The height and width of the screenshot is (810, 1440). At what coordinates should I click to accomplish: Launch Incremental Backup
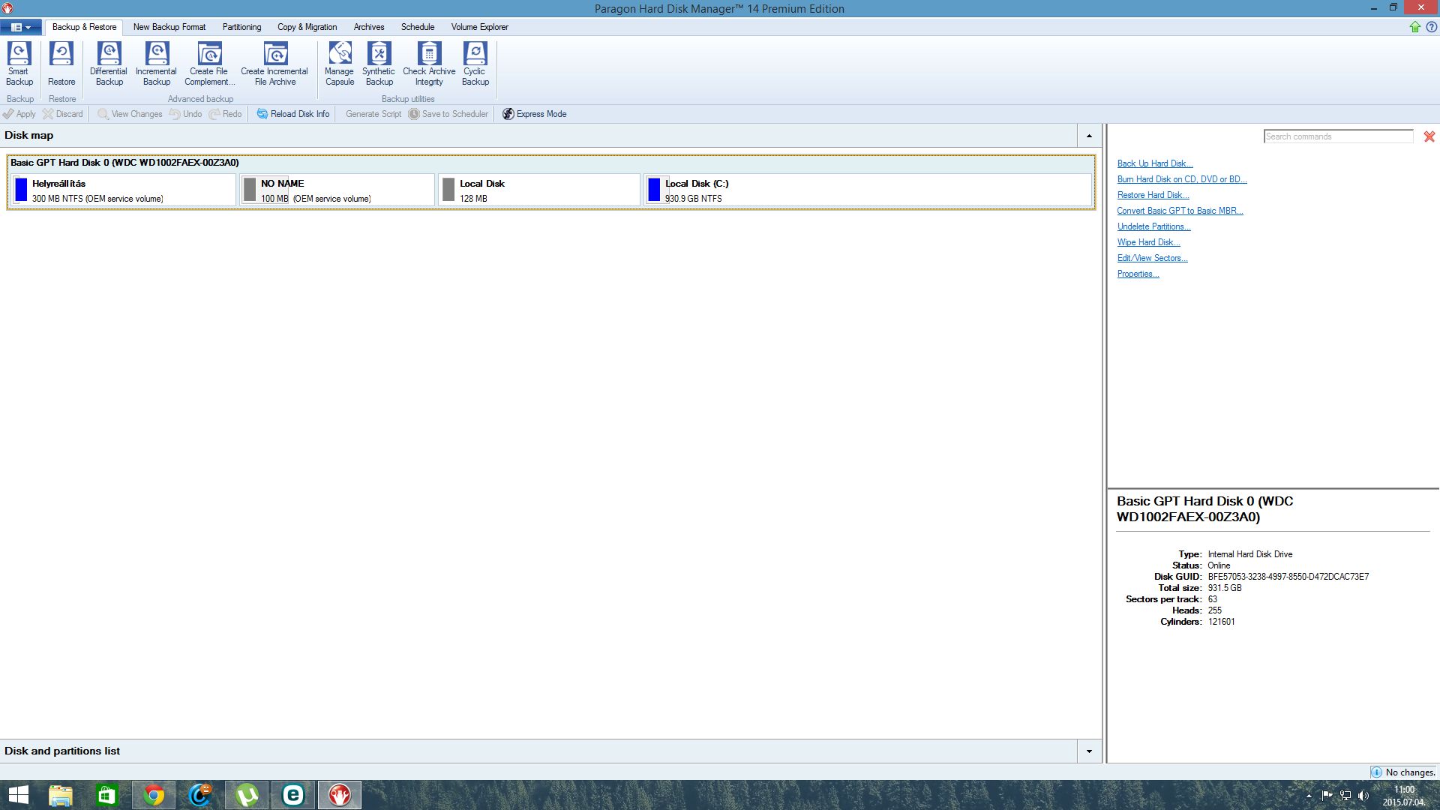[x=156, y=64]
